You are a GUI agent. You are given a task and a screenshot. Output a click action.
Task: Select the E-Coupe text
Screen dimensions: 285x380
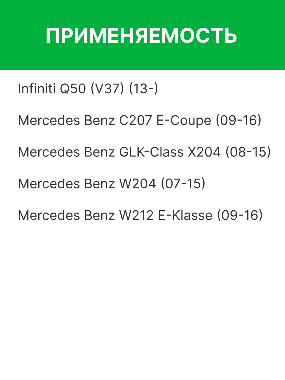tap(184, 121)
